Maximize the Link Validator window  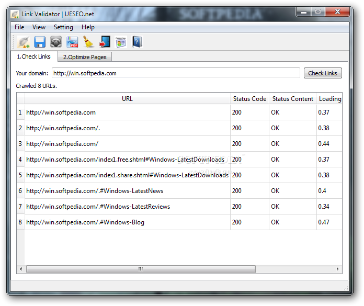pos(318,12)
